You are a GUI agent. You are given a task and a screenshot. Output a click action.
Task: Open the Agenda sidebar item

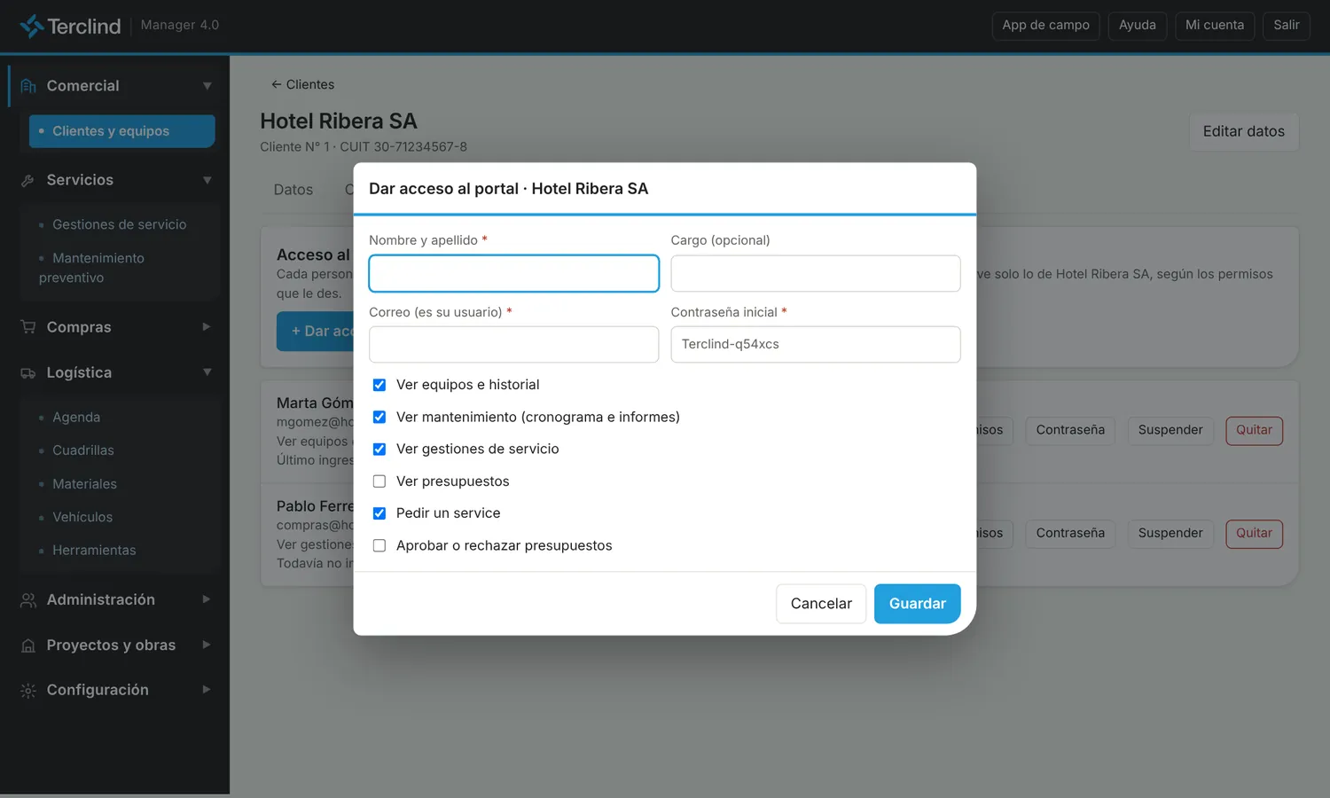[x=76, y=418]
